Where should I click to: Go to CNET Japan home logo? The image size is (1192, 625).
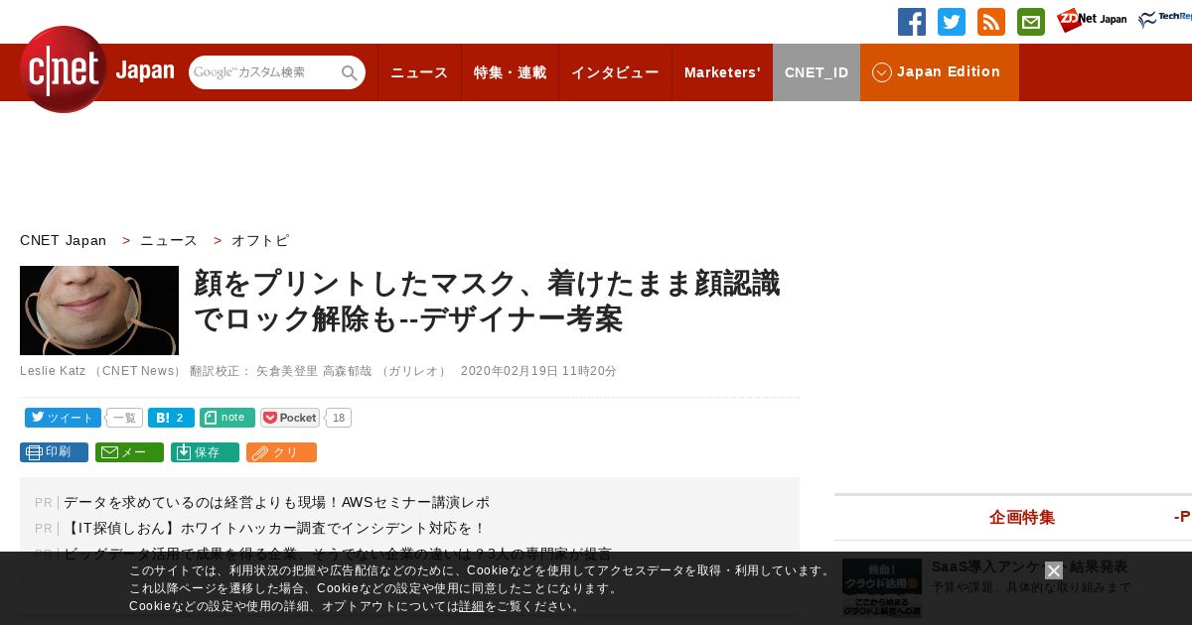pyautogui.click(x=97, y=69)
